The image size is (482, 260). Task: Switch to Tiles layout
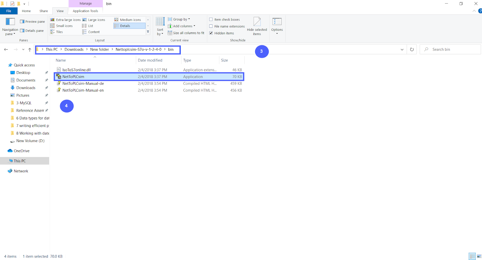57,32
